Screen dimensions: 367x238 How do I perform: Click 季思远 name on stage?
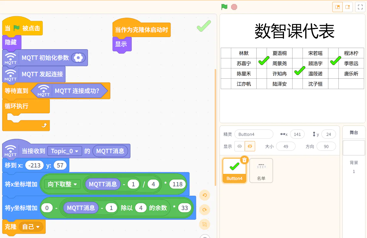351,64
